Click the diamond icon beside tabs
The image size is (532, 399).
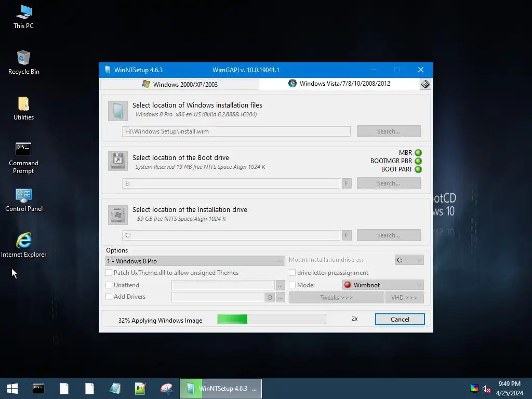click(x=425, y=84)
